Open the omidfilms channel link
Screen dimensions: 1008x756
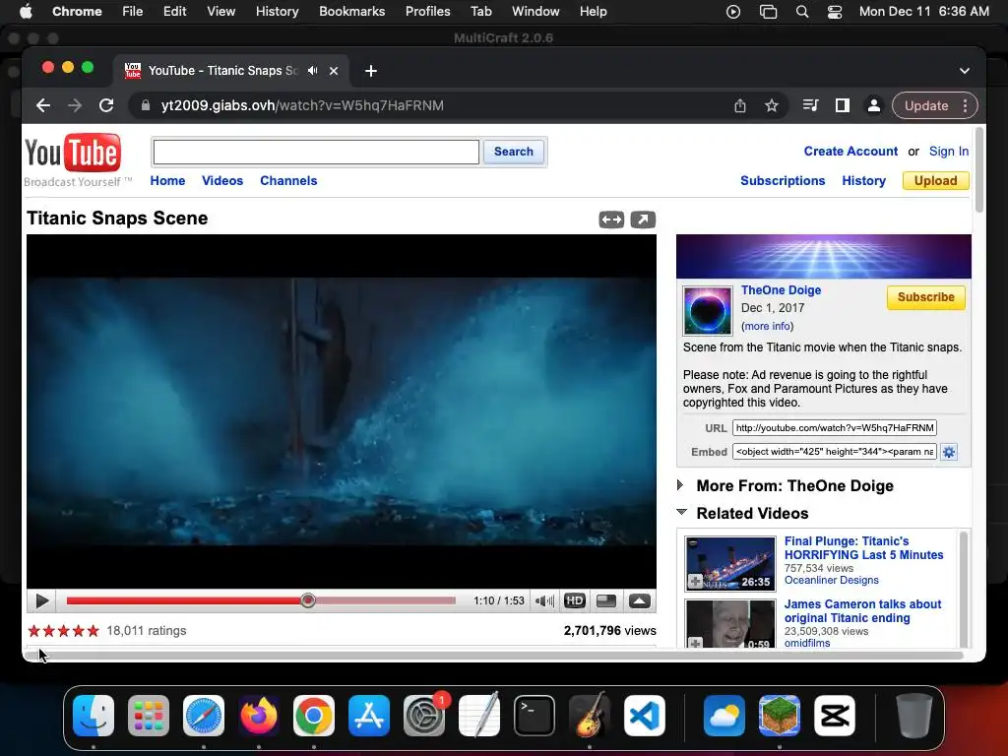click(x=807, y=643)
